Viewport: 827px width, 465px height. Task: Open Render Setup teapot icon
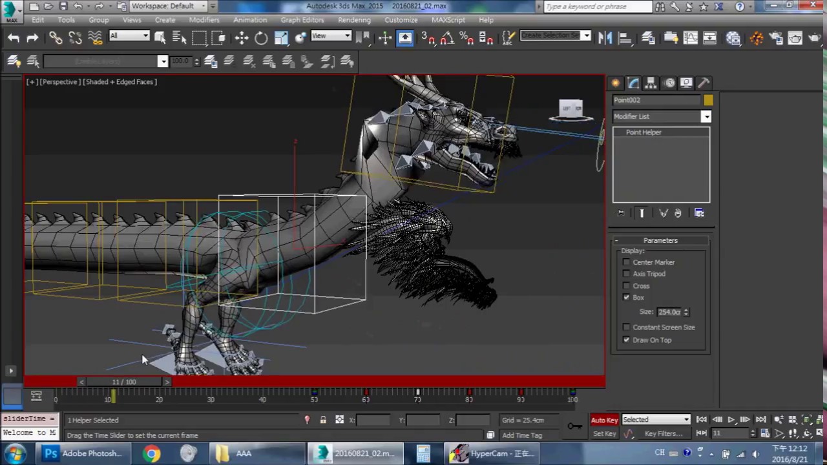(x=776, y=37)
